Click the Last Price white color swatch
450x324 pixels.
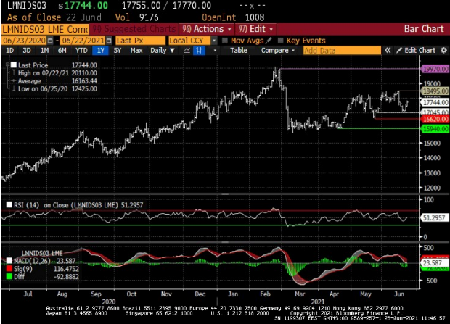[14, 65]
